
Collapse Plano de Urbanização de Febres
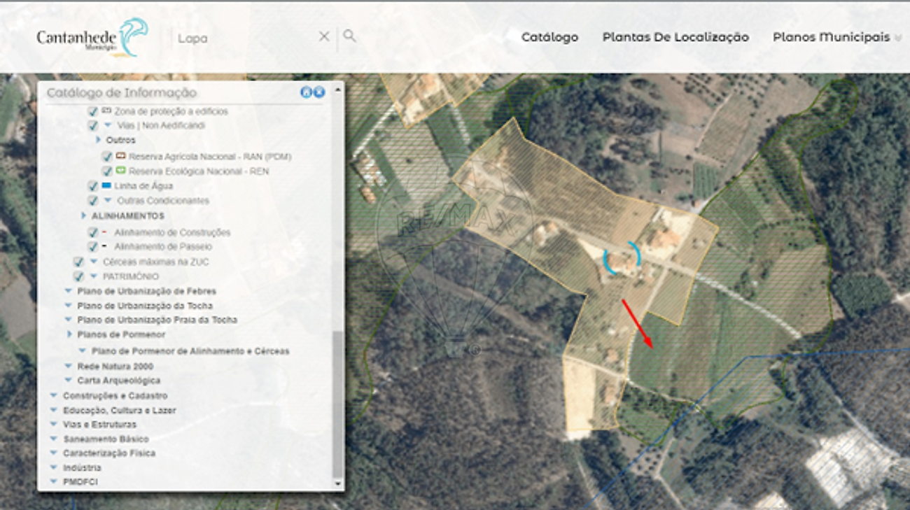[68, 291]
